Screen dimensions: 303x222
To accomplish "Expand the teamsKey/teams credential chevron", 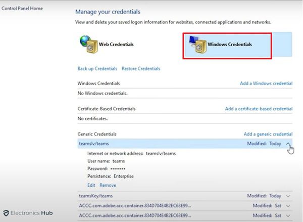I will coord(288,196).
